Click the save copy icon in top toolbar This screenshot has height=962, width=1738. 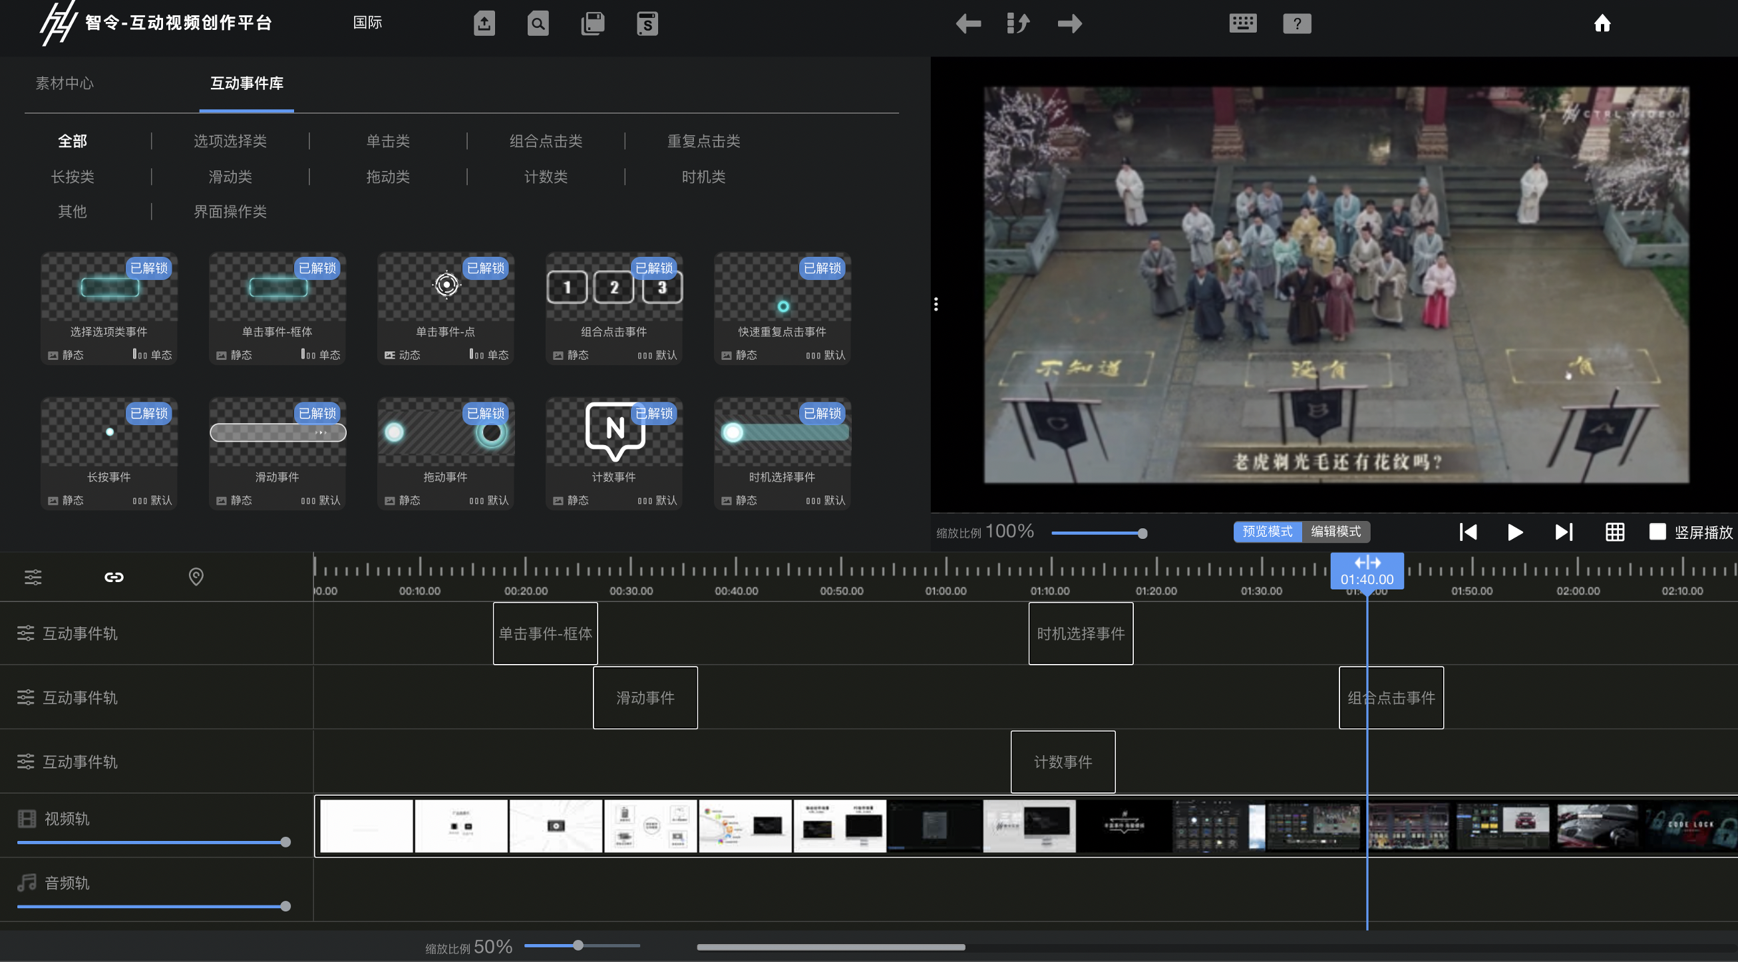592,23
